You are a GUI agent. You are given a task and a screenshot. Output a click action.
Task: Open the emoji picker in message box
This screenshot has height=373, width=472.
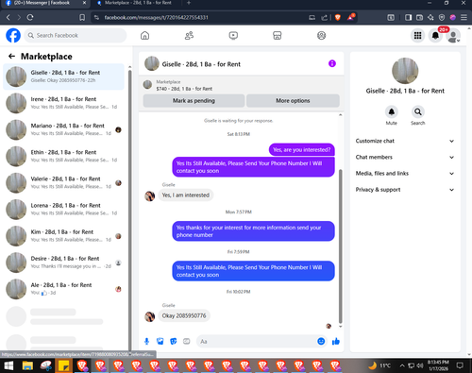(x=321, y=341)
